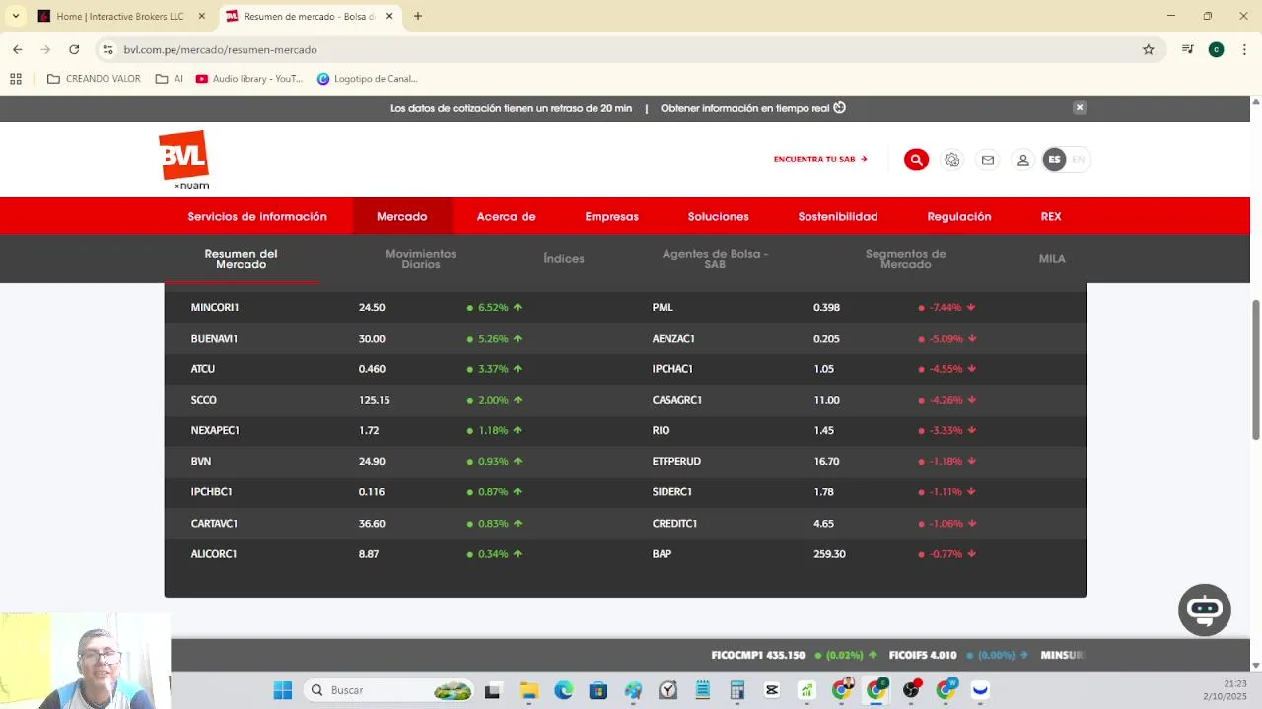Open the chatbot assistant icon

click(1205, 610)
